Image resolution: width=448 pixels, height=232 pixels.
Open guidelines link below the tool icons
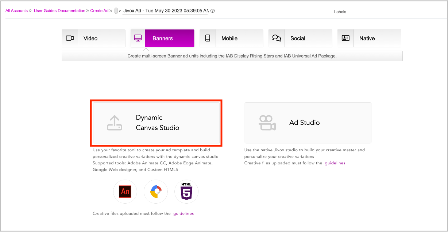pos(183,214)
